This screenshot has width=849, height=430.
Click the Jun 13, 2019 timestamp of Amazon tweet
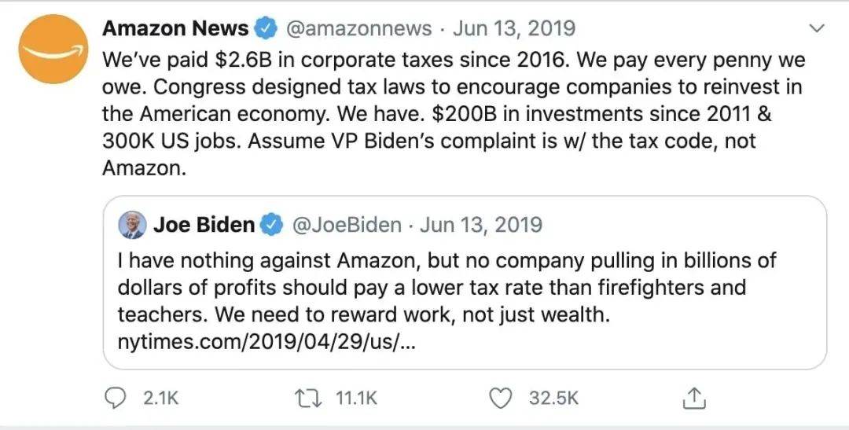point(514,28)
